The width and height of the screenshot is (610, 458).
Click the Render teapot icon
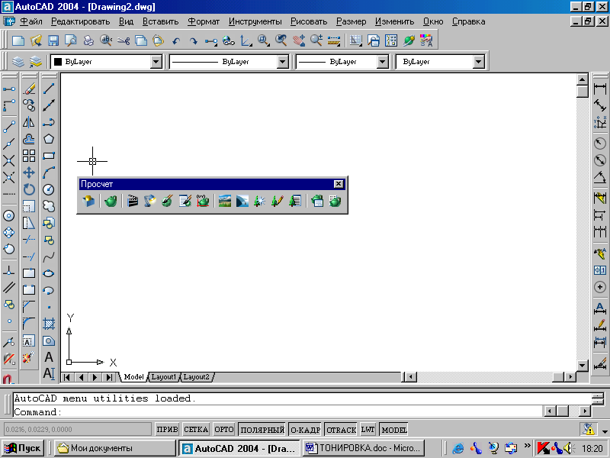111,201
